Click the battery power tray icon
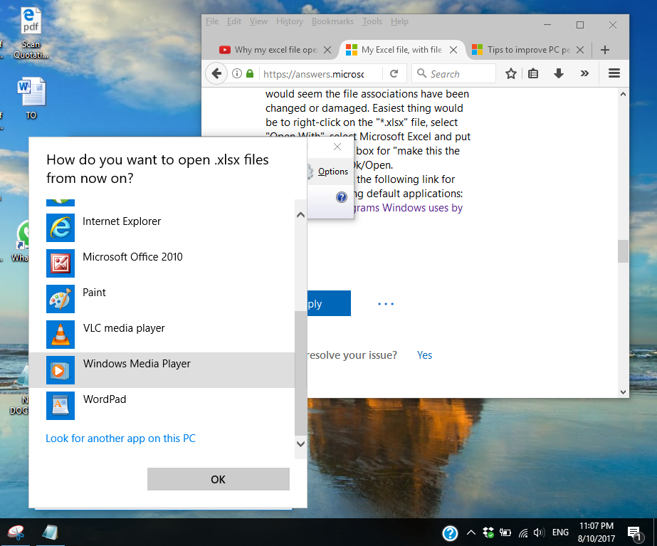 (505, 532)
